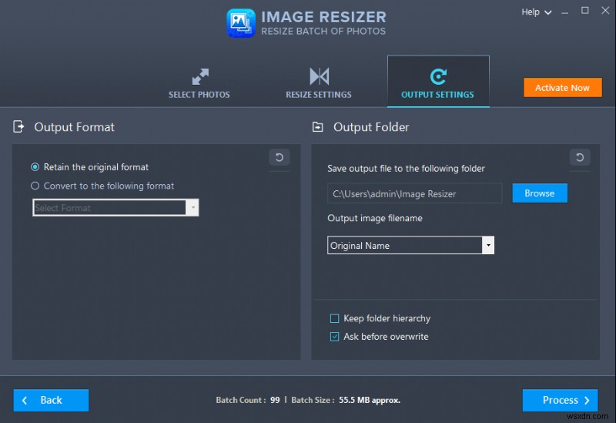This screenshot has width=616, height=423.
Task: Click the output folder path field
Action: point(415,193)
